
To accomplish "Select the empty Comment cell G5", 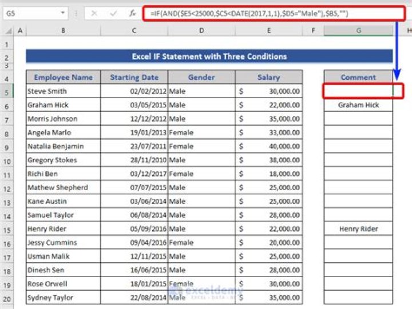I will tap(358, 91).
